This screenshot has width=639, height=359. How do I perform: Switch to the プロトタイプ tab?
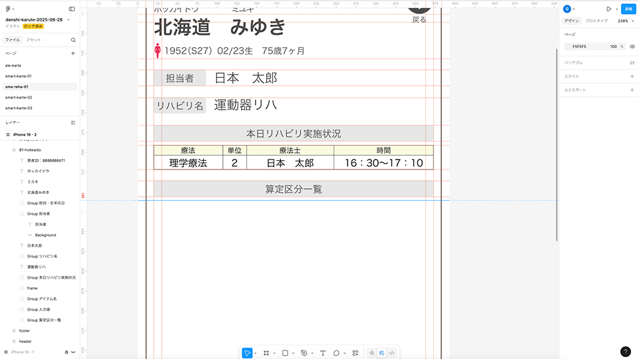click(x=596, y=21)
